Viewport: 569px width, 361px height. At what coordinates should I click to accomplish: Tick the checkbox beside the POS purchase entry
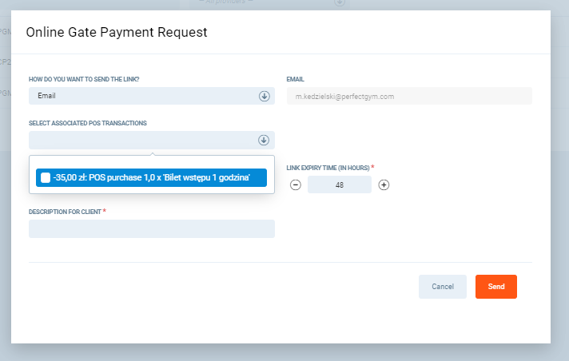46,177
